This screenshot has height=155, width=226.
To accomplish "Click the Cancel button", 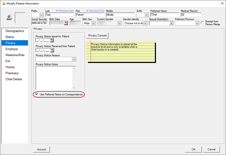I will 211,149.
